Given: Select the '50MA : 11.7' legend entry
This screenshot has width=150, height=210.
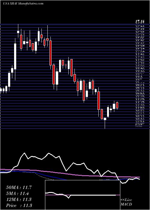Looking at the screenshot, I should [x=19, y=187].
